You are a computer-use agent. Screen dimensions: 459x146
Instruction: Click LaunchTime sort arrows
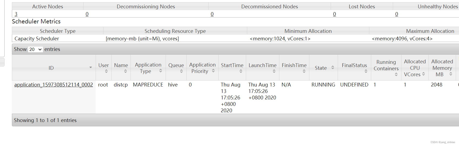coord(274,71)
